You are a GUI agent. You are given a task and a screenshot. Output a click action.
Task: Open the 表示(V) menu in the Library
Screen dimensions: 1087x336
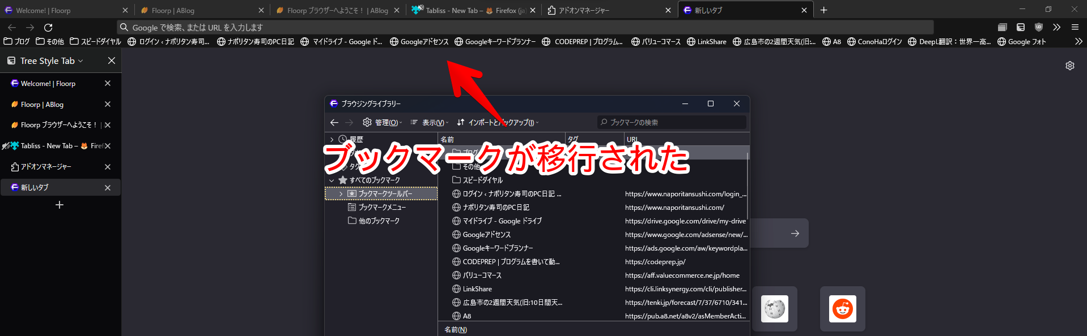pos(429,122)
